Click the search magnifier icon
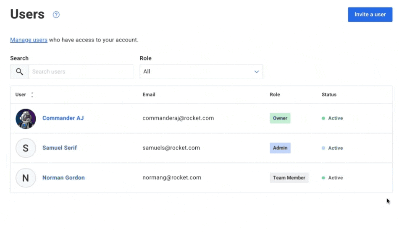The height and width of the screenshot is (234, 399). pos(19,72)
